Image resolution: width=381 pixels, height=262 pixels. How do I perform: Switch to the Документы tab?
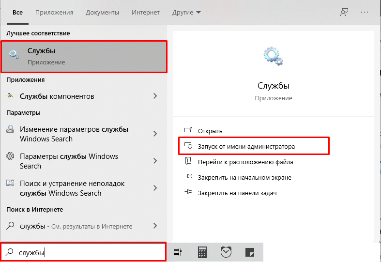[102, 13]
